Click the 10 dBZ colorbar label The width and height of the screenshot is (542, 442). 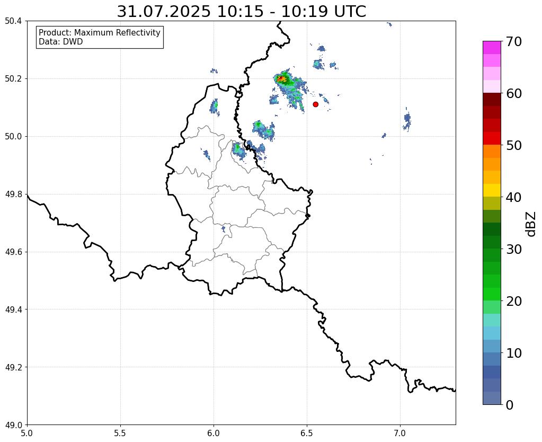(514, 352)
